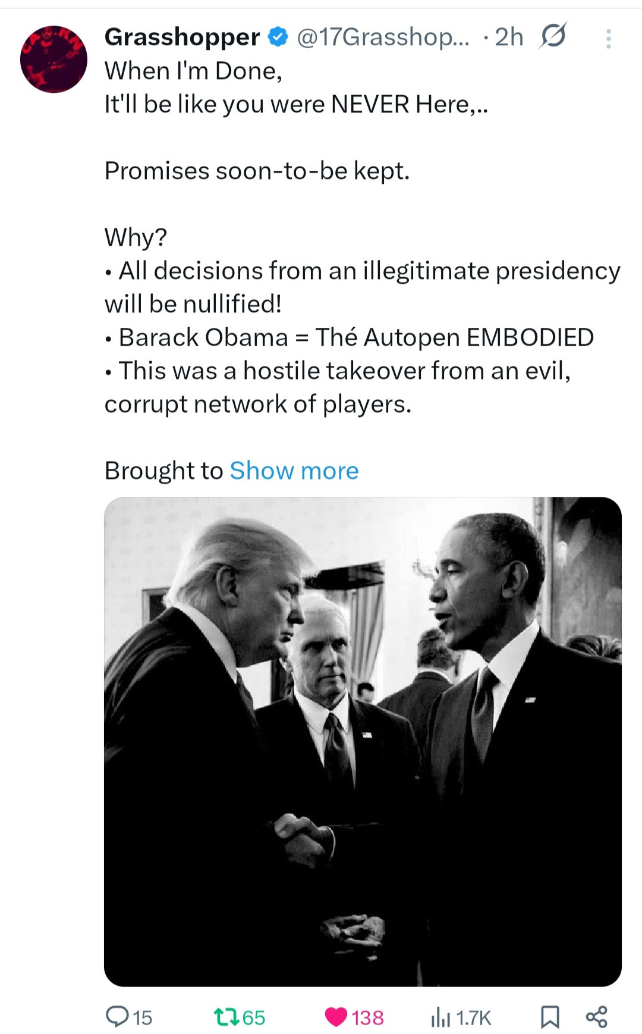Click the Grasshopper display name
The height and width of the screenshot is (1034, 642).
(182, 37)
